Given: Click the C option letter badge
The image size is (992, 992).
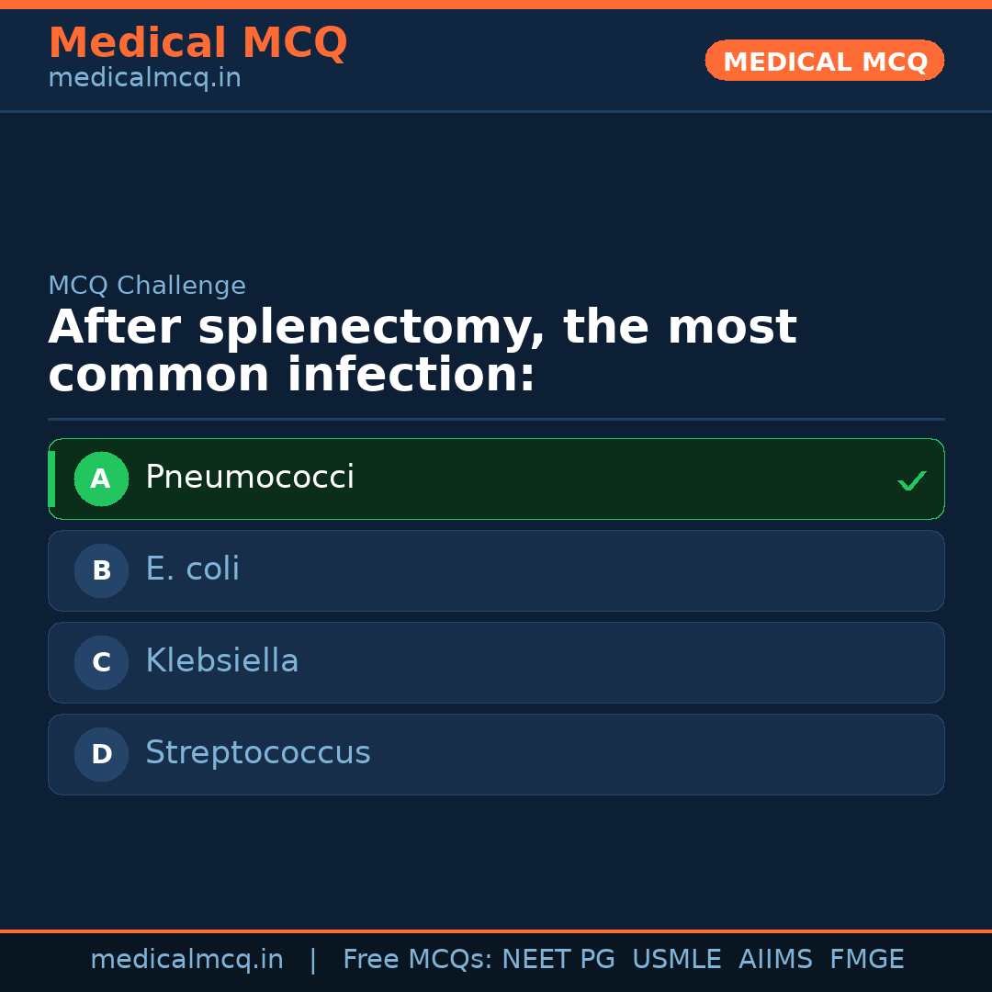Looking at the screenshot, I should [x=101, y=662].
